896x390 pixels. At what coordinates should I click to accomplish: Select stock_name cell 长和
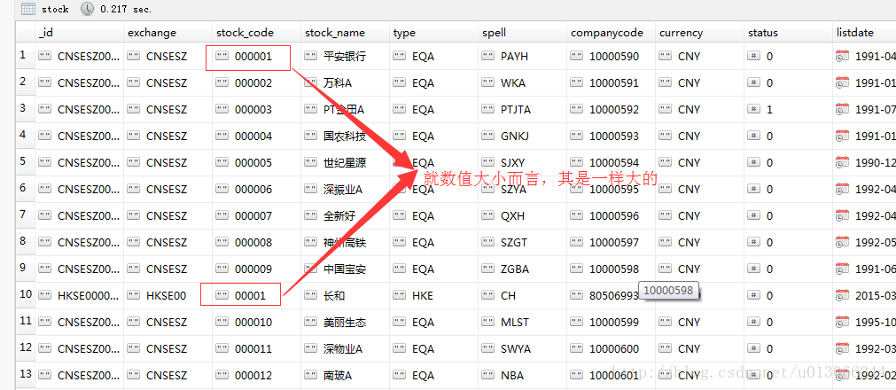pos(345,296)
